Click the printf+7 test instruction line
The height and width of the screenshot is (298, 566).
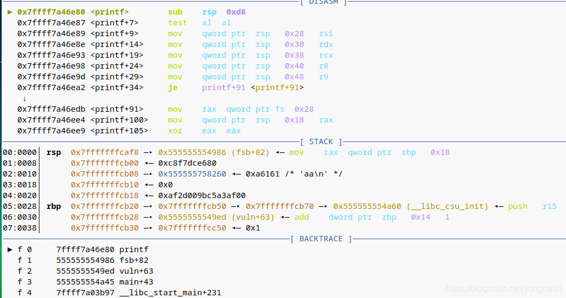coord(124,23)
